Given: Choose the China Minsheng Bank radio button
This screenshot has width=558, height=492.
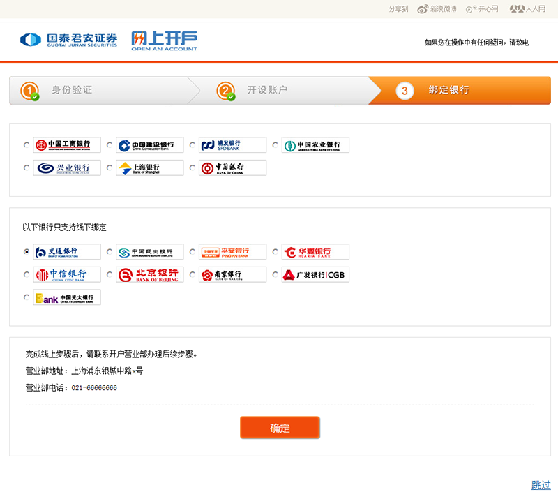Looking at the screenshot, I should click(110, 252).
